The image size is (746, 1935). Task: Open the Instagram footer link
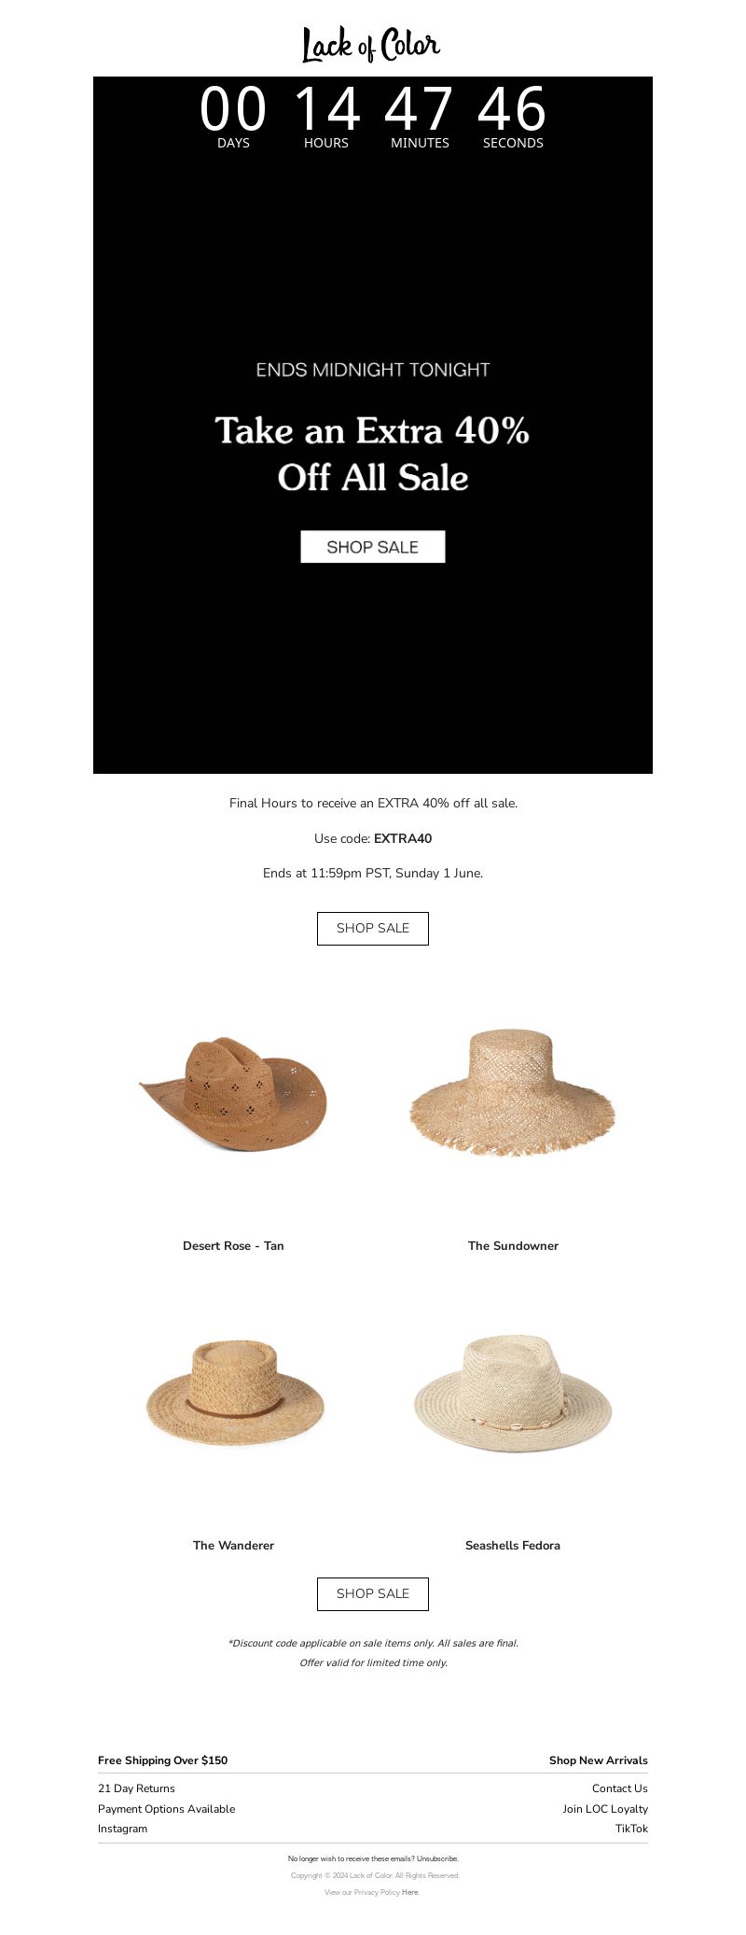coord(122,1829)
